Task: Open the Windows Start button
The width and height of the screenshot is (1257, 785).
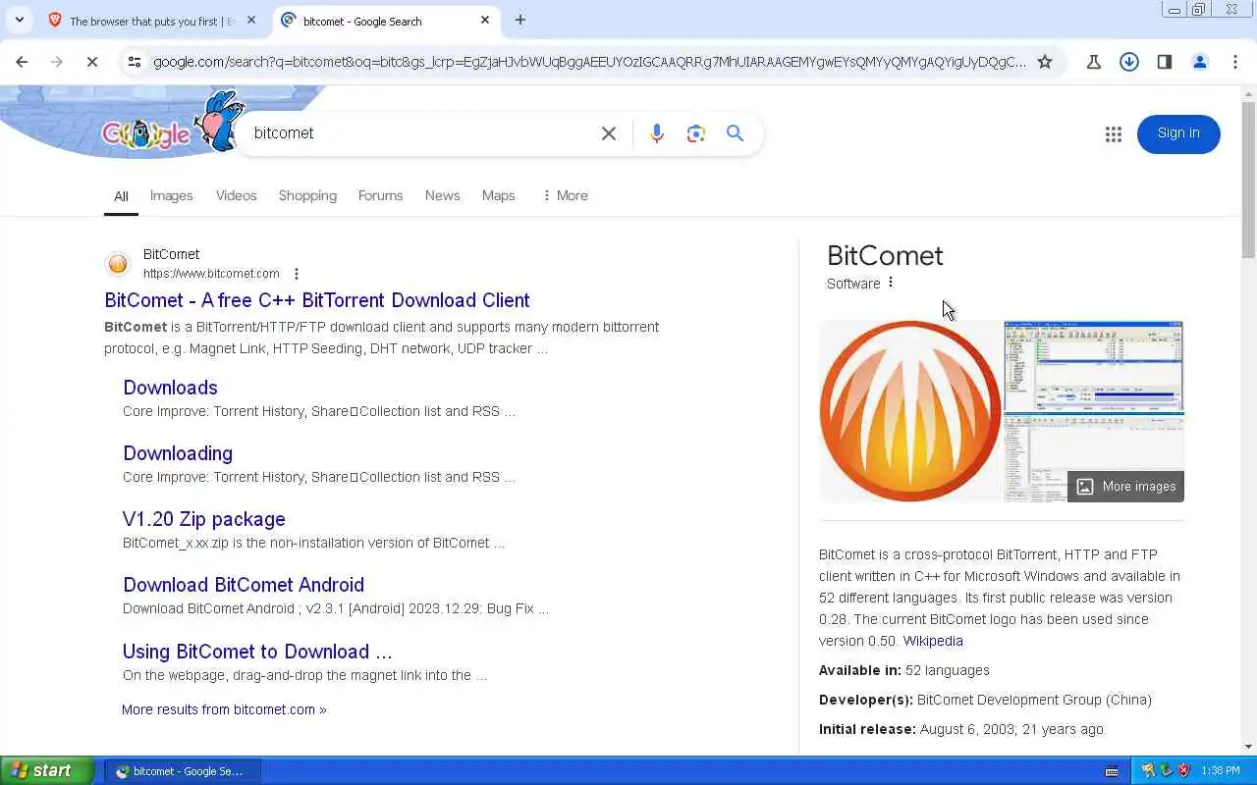Action: coord(46,770)
